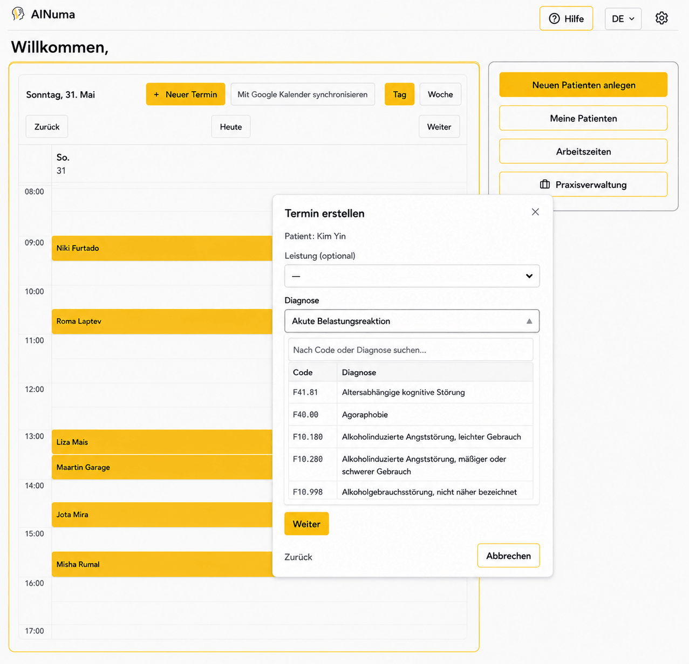This screenshot has width=689, height=664.
Task: Switch to the Tag view
Action: pos(399,94)
